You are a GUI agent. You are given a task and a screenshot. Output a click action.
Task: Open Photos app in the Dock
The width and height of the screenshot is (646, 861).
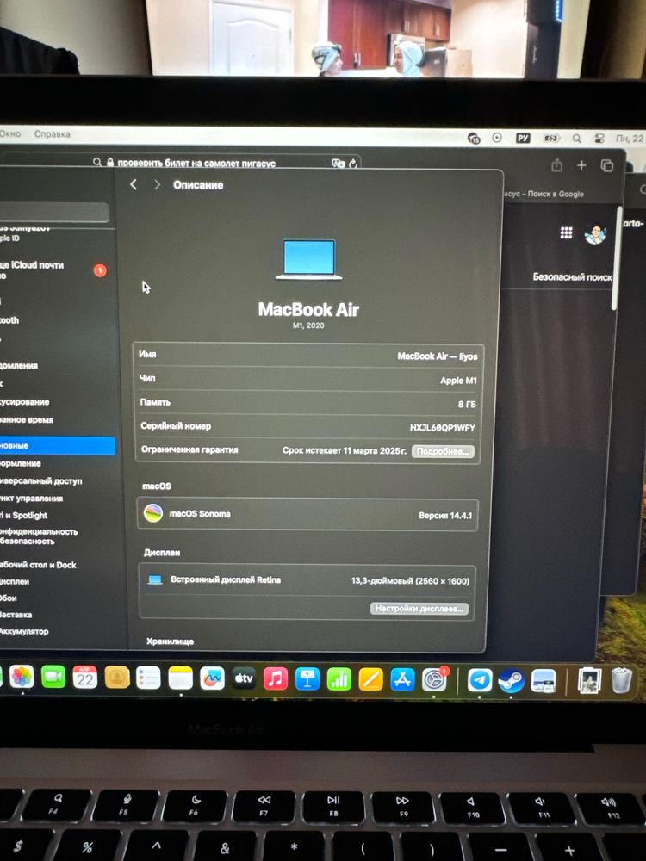(22, 678)
